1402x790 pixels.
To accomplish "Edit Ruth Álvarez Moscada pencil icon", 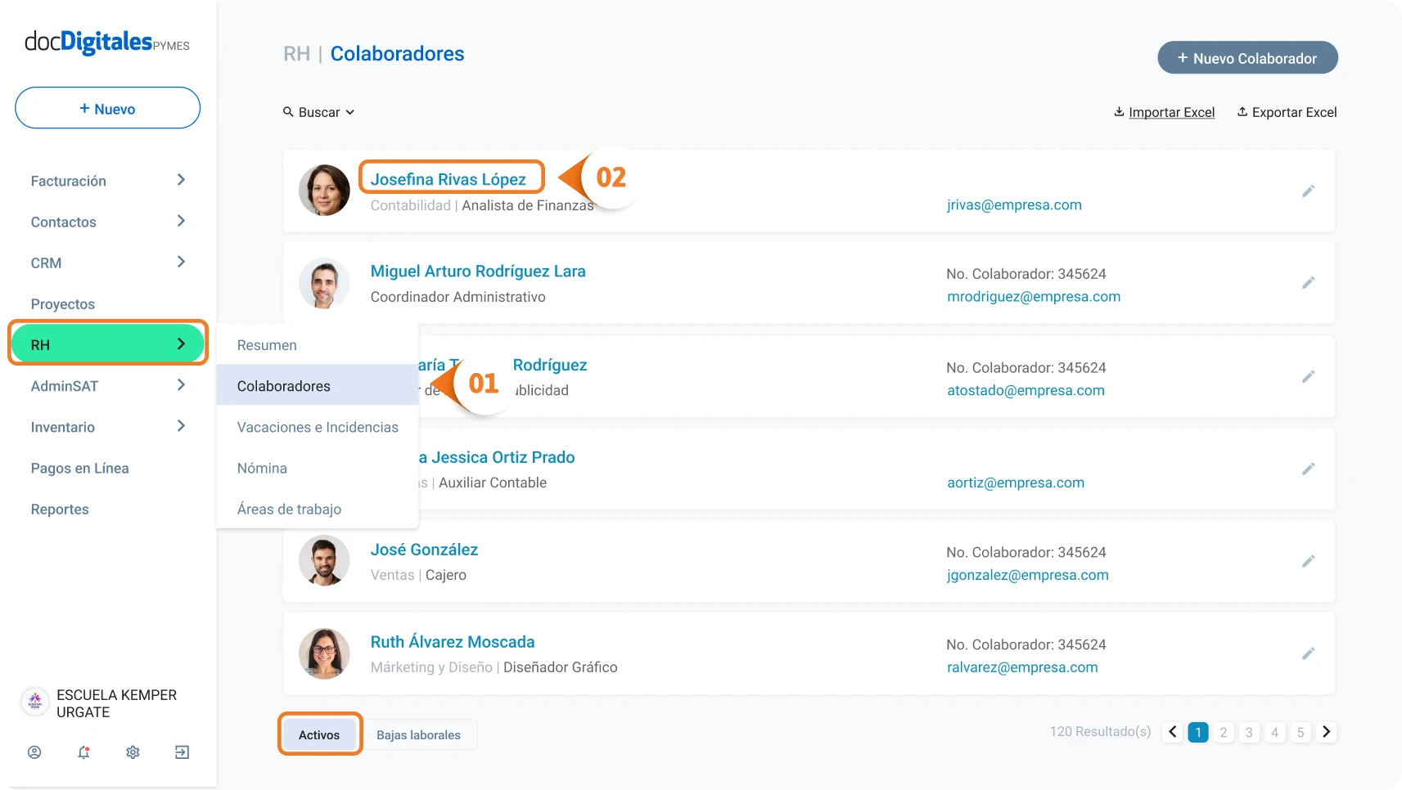I will point(1308,654).
